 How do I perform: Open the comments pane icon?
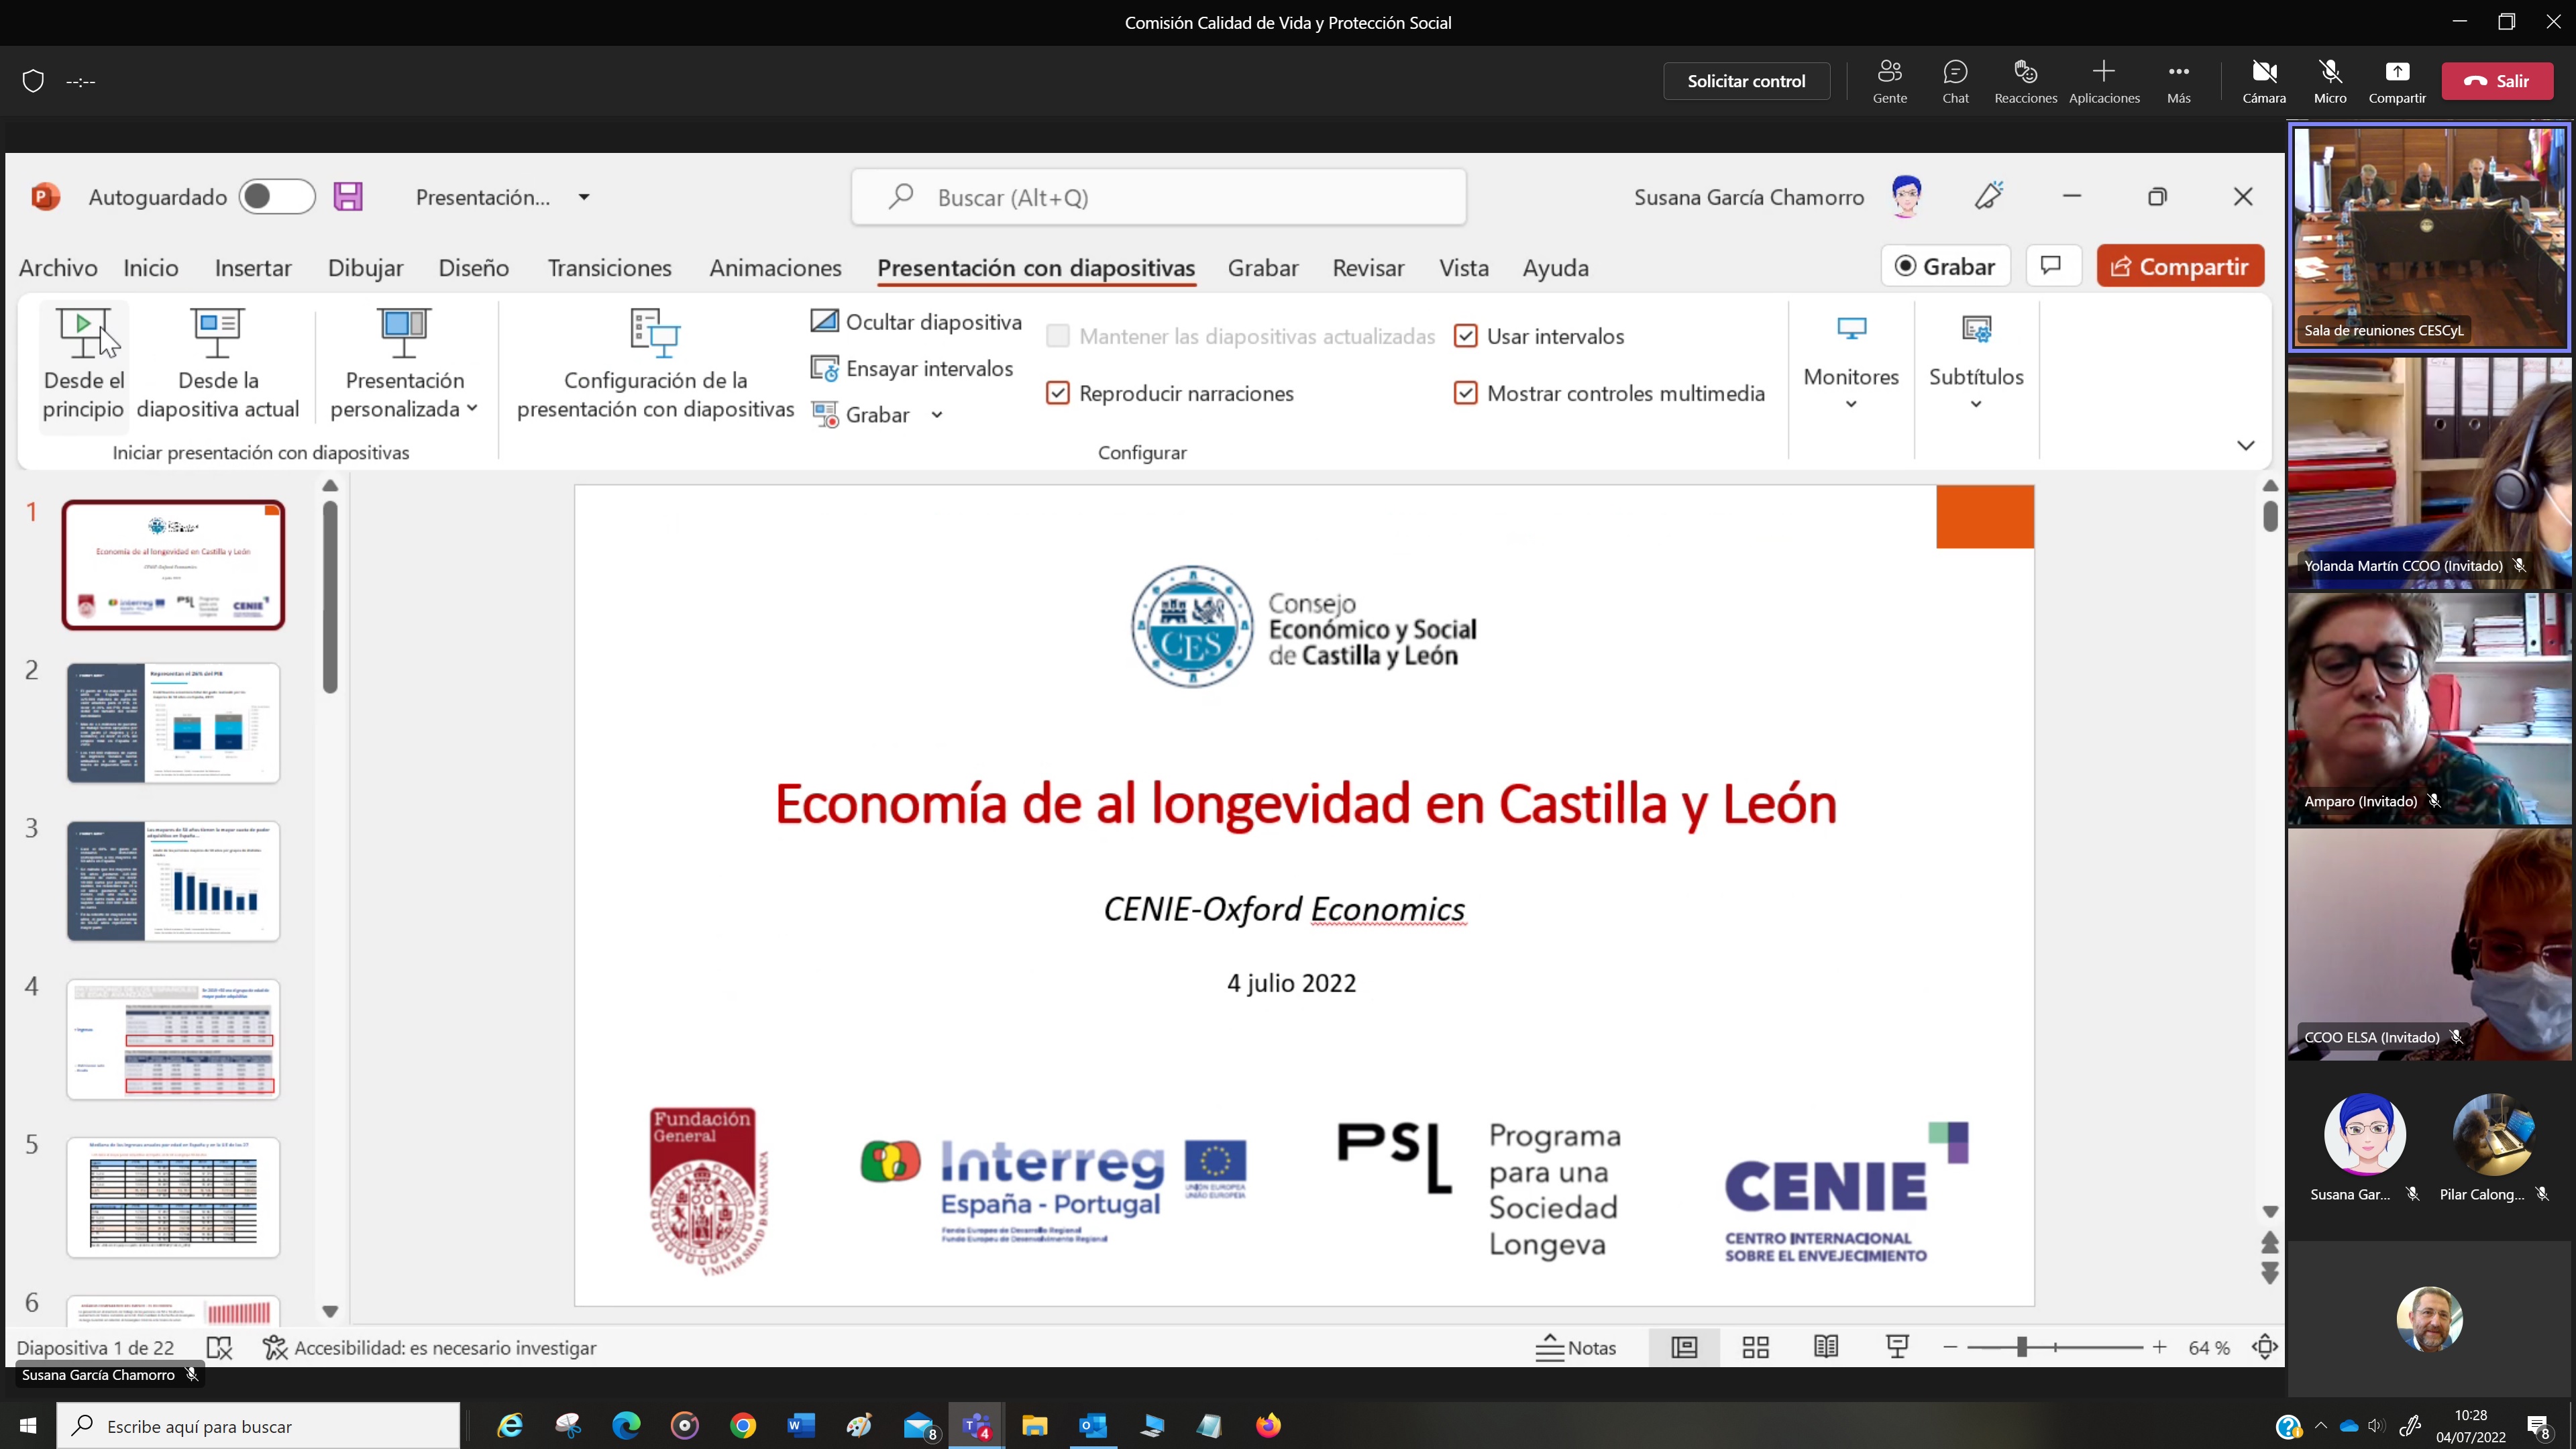(2052, 265)
